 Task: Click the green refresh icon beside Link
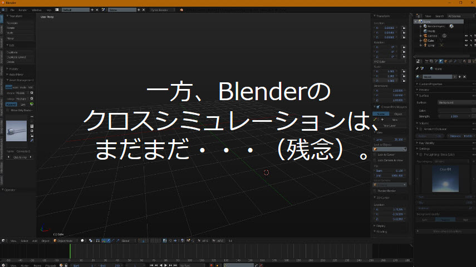click(32, 105)
